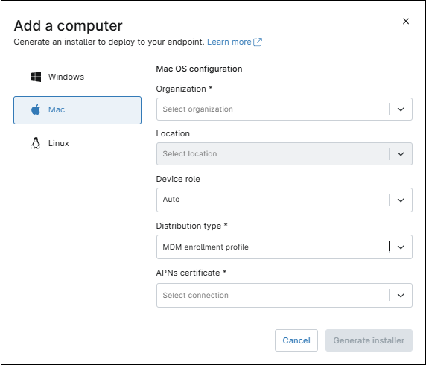Open the Distribution type dropdown

(x=284, y=247)
